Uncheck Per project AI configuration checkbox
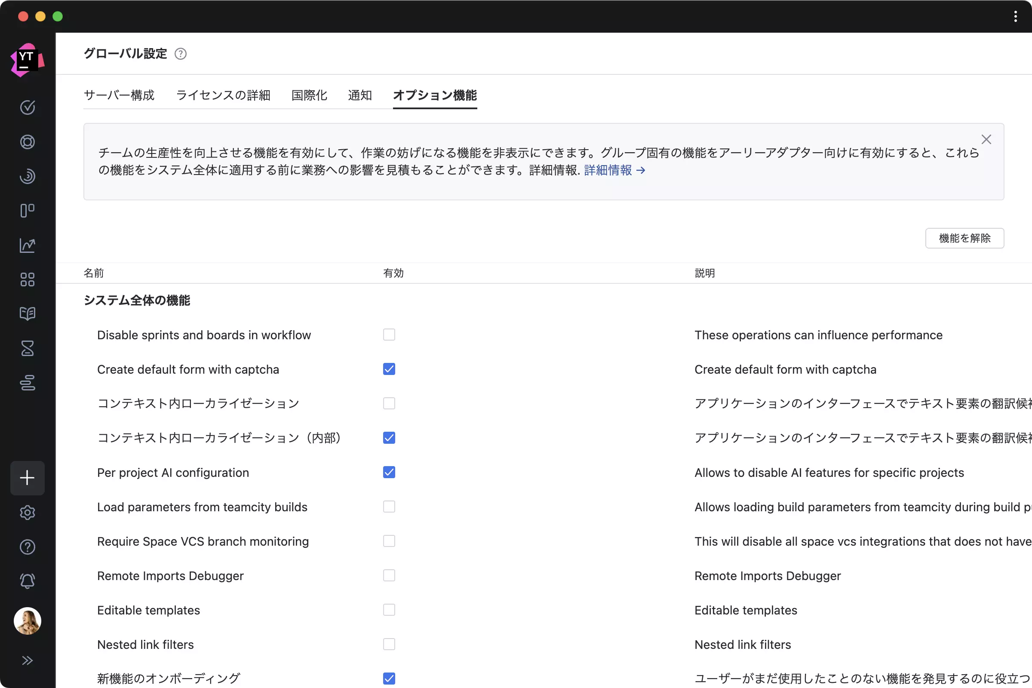Screen dimensions: 1032x688 click(x=389, y=472)
